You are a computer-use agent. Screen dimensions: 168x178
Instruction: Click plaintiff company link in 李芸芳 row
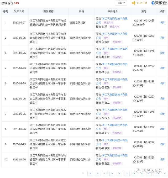tap(115, 125)
